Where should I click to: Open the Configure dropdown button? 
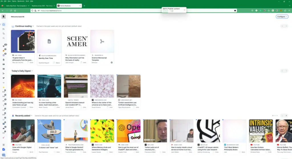click(282, 17)
